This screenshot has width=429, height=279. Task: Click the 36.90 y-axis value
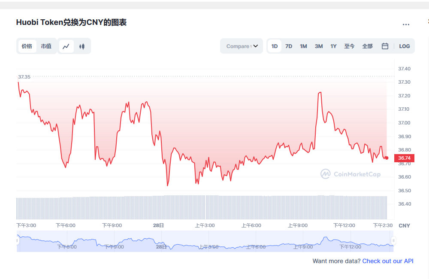pos(405,136)
